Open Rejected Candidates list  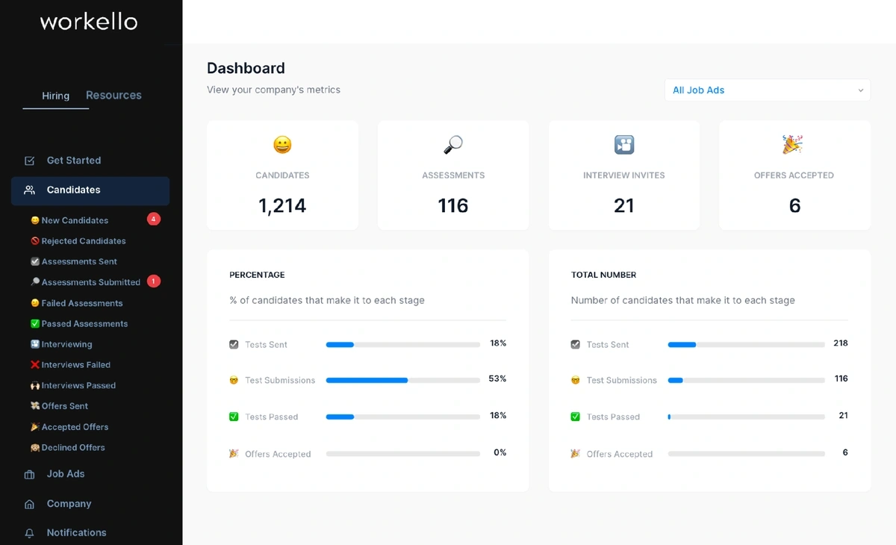[84, 241]
